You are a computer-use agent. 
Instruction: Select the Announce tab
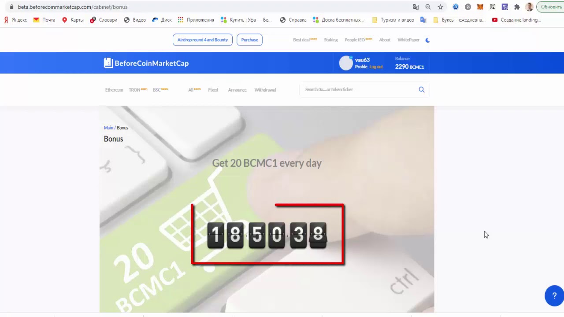coord(237,90)
